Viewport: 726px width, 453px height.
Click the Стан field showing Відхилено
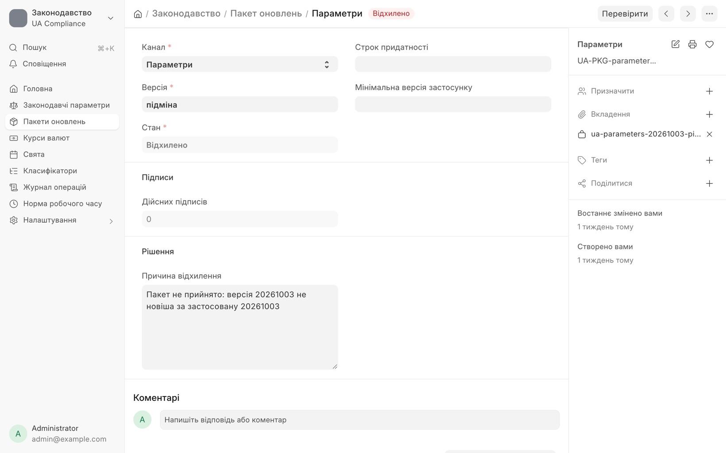(239, 145)
